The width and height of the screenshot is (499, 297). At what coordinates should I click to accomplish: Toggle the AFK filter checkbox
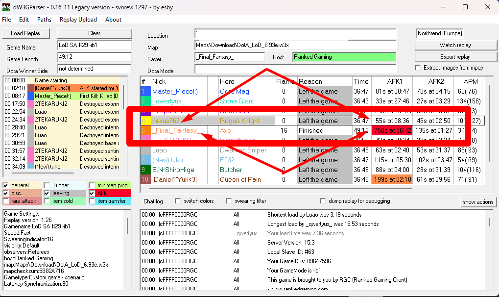(x=92, y=193)
